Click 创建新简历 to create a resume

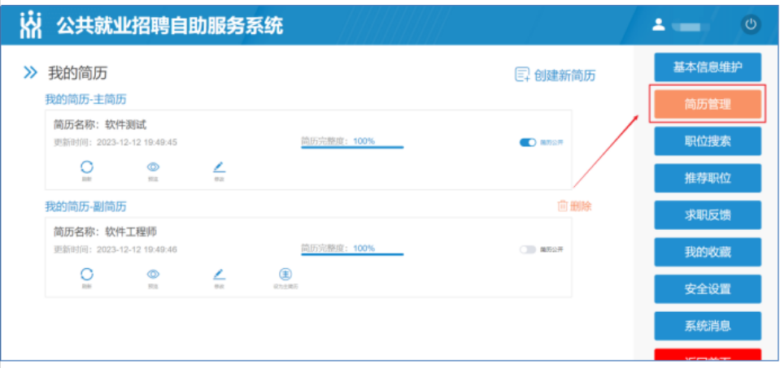tap(555, 75)
